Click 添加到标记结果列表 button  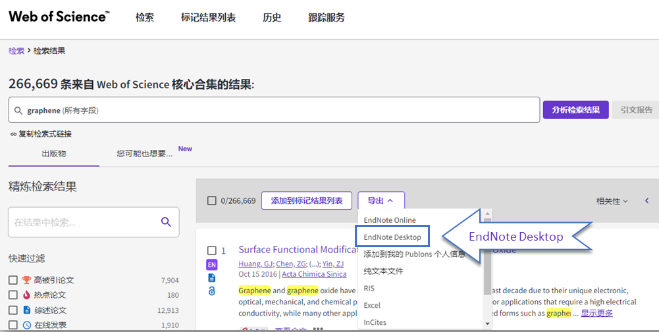click(306, 201)
